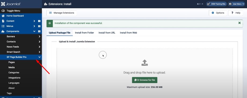Viewport: 247px width, 98px height.
Task: Click the Home Dashboard house icon
Action: pyautogui.click(x=3, y=16)
